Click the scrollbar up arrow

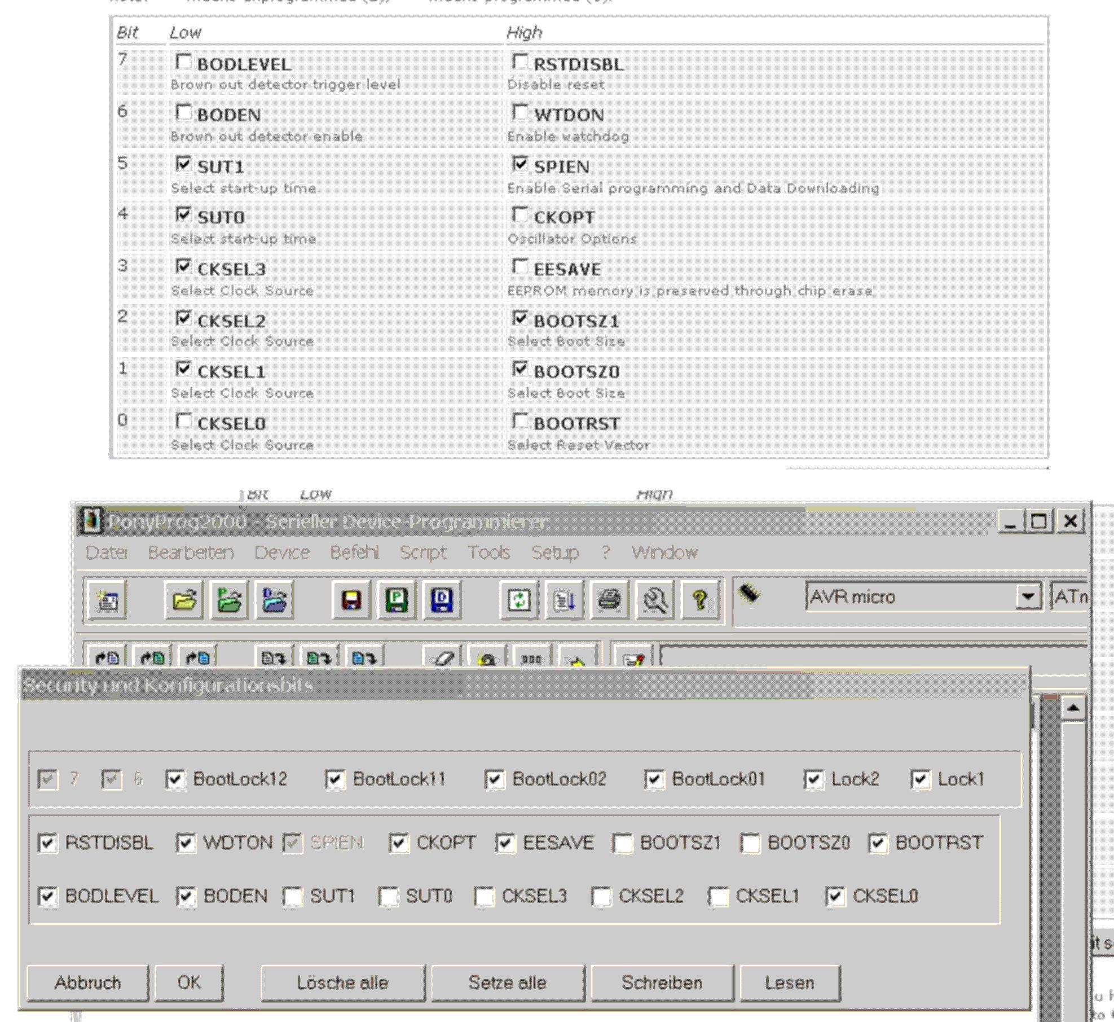coord(1073,708)
